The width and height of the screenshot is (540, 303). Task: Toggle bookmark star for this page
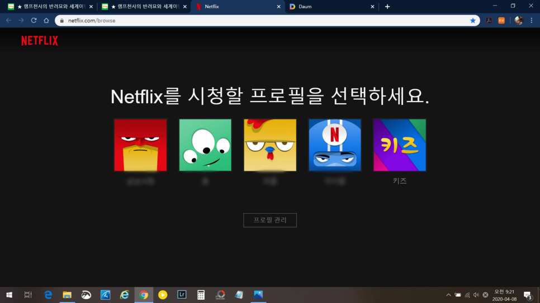[x=473, y=21]
